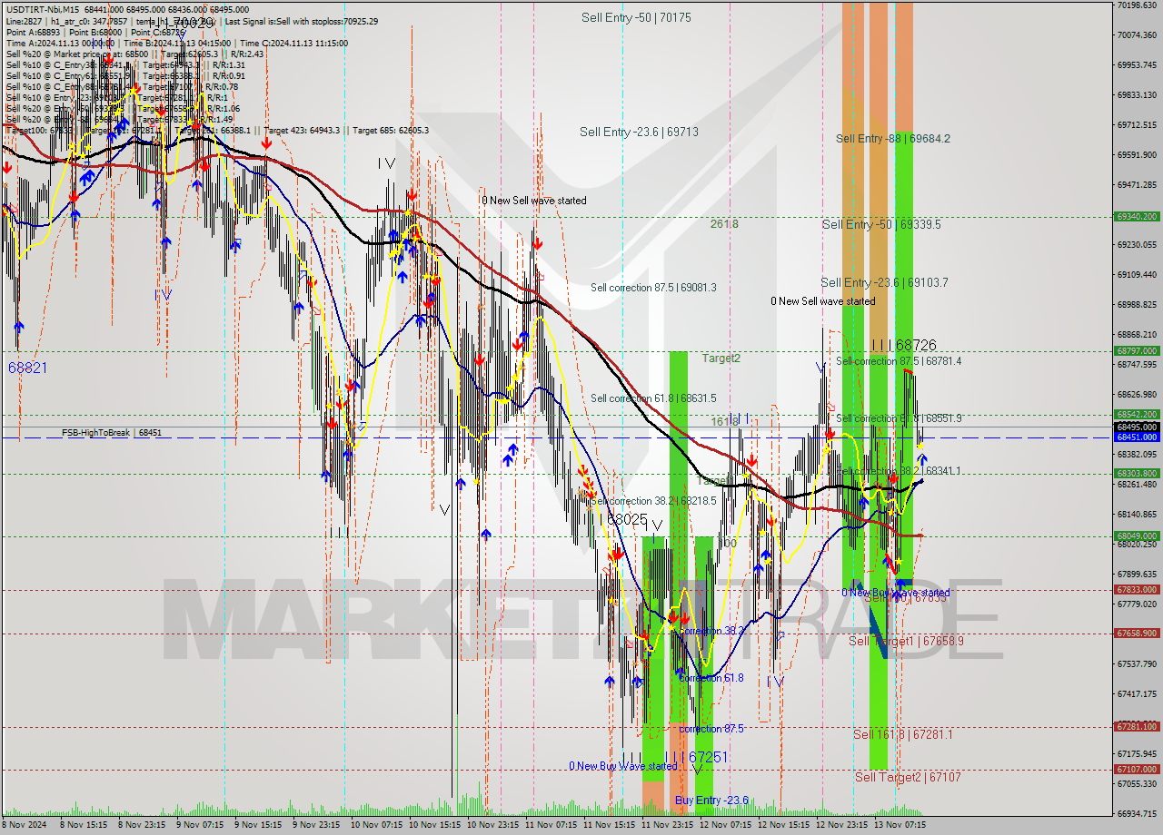Viewport: 1163px width, 835px height.
Task: Select the 'Sell Entry -23.6 | 69713' label
Action: [639, 132]
